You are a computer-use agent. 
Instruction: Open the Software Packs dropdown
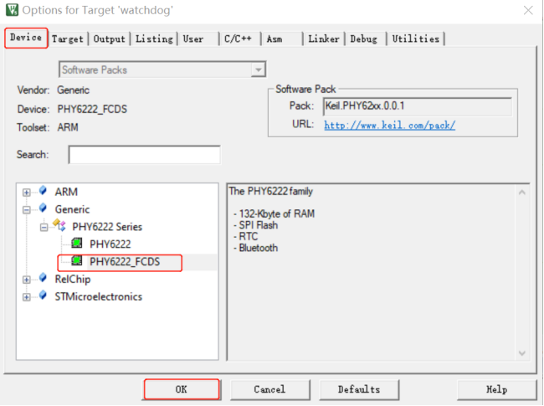258,69
